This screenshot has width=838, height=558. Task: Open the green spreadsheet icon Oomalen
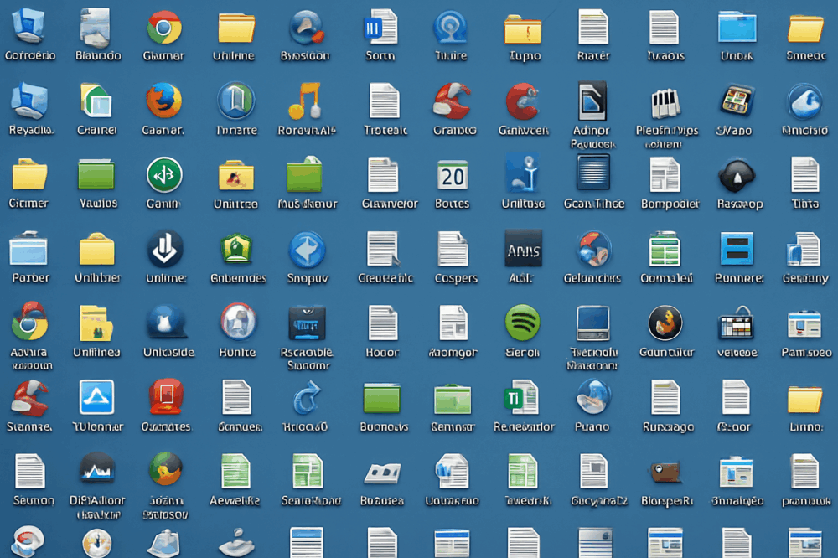(x=665, y=249)
